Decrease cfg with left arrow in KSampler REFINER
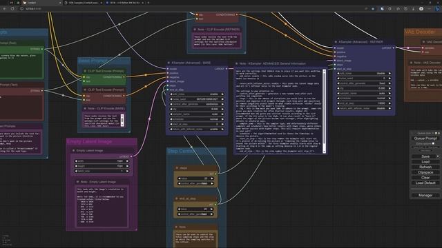This screenshot has width=442, height=248. [x=338, y=88]
